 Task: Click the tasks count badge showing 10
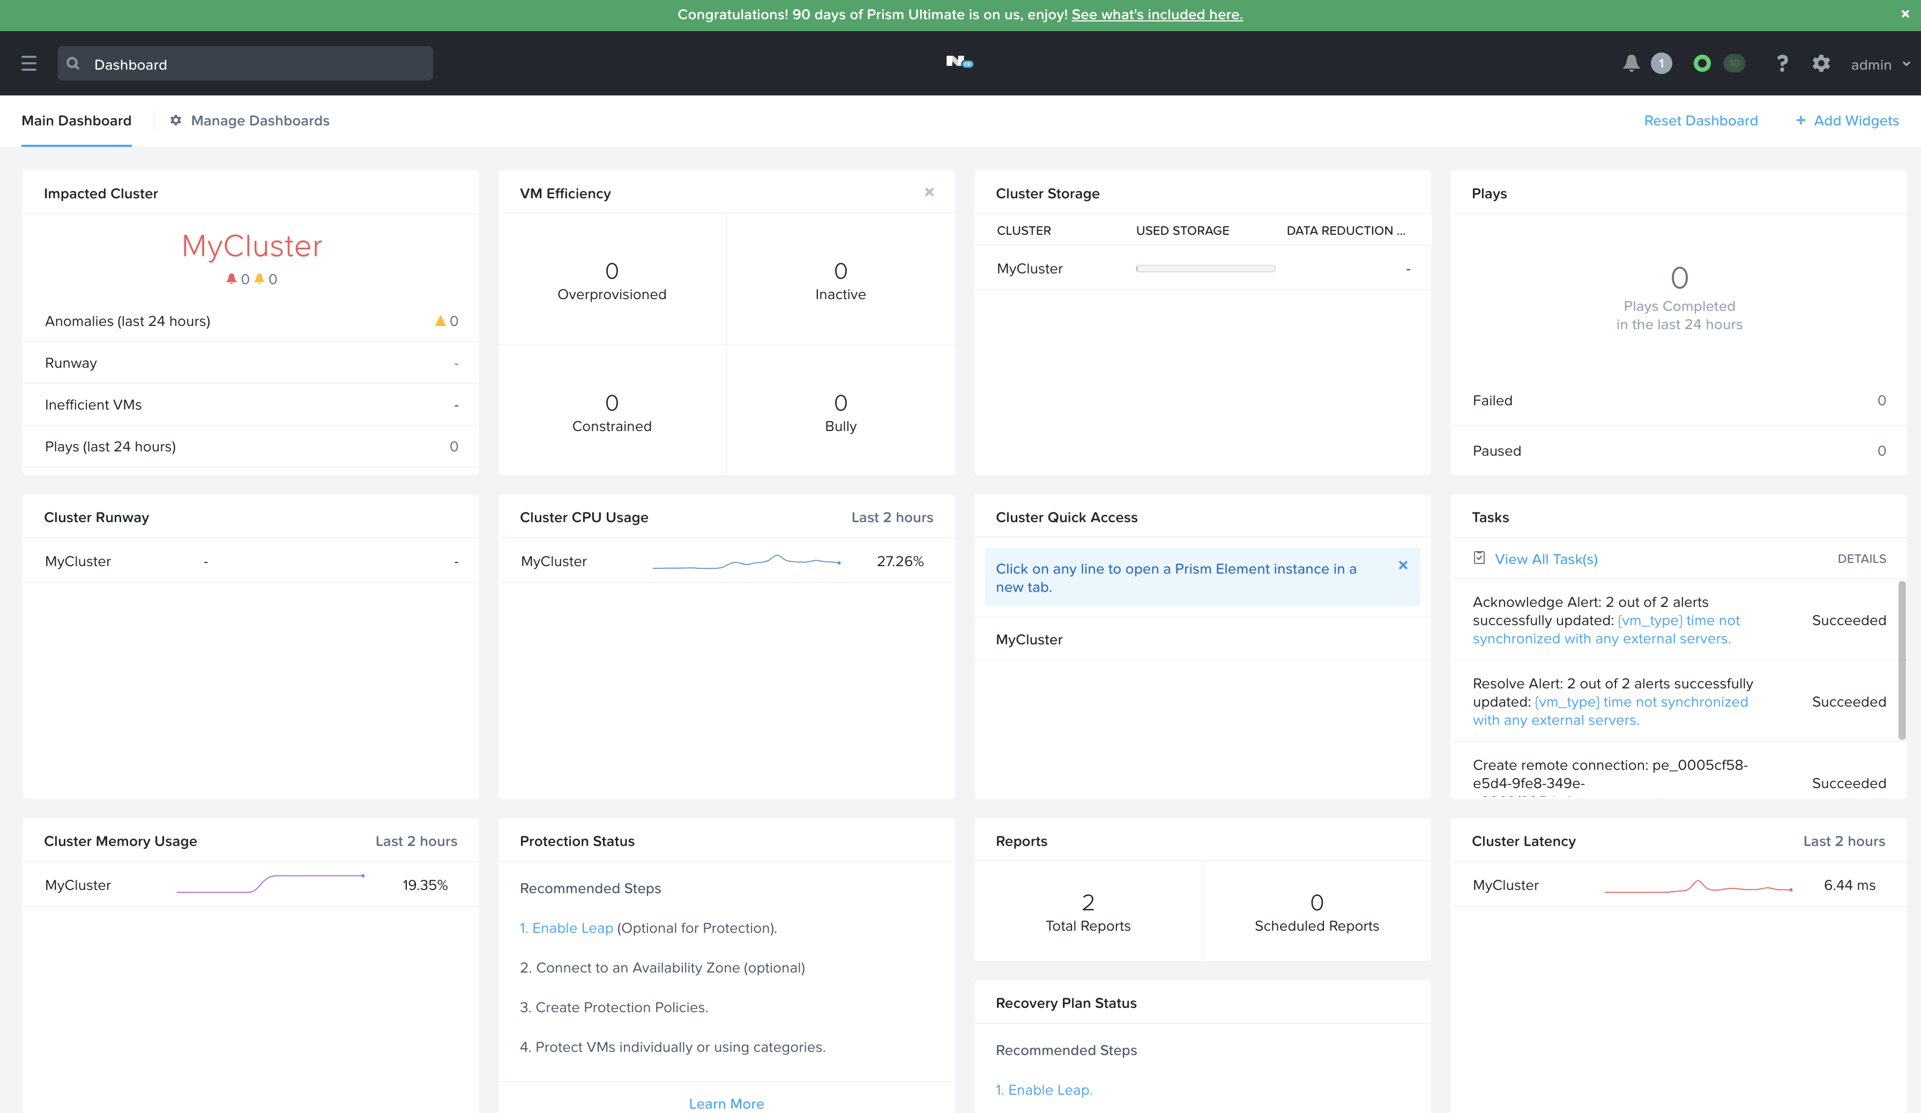1734,63
